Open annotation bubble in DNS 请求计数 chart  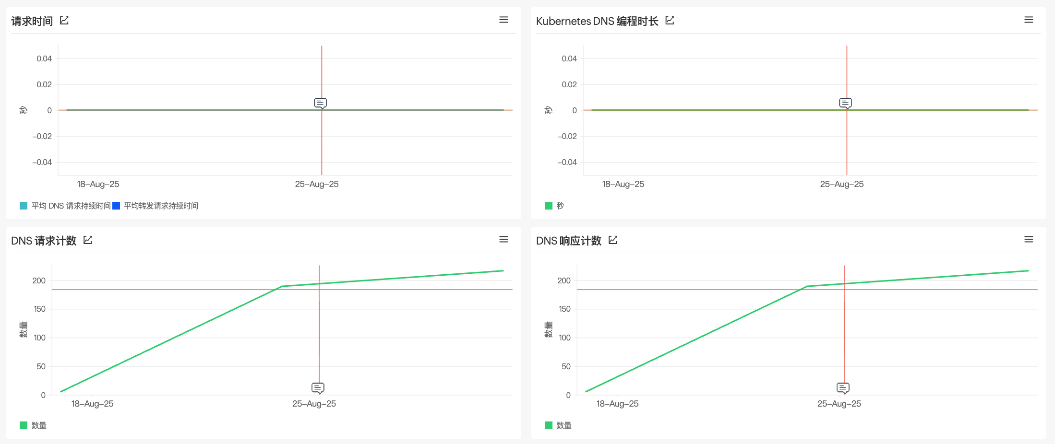coord(318,387)
